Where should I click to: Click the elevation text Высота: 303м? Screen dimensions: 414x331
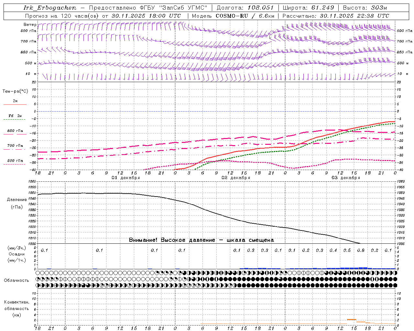point(365,8)
